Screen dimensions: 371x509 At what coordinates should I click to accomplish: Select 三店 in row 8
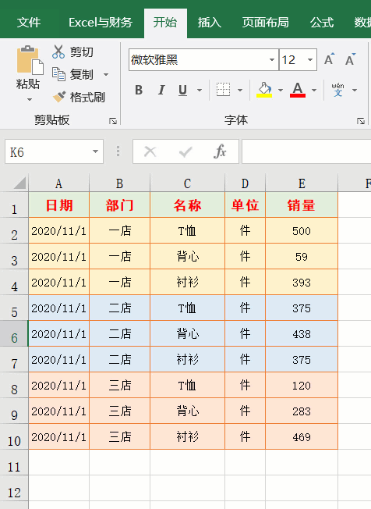tap(119, 386)
